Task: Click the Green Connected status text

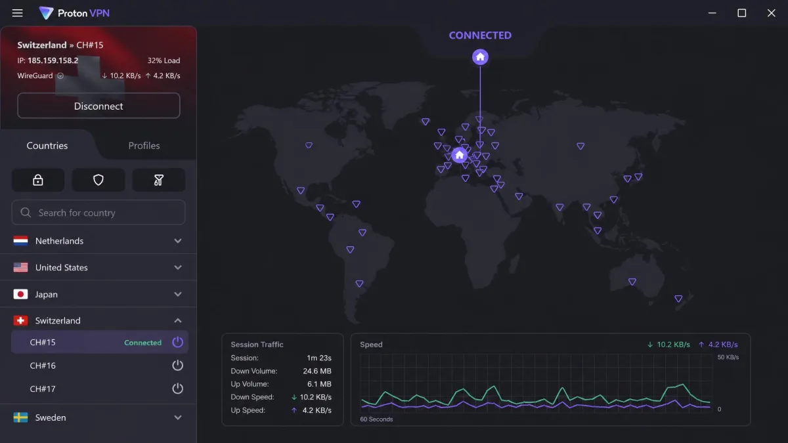Action: (x=142, y=343)
